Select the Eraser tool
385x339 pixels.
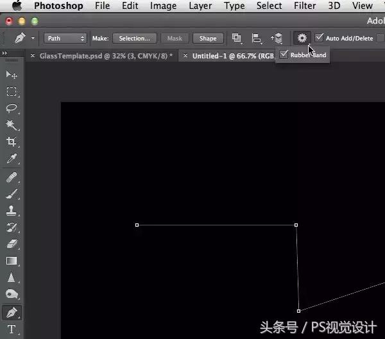(x=12, y=244)
